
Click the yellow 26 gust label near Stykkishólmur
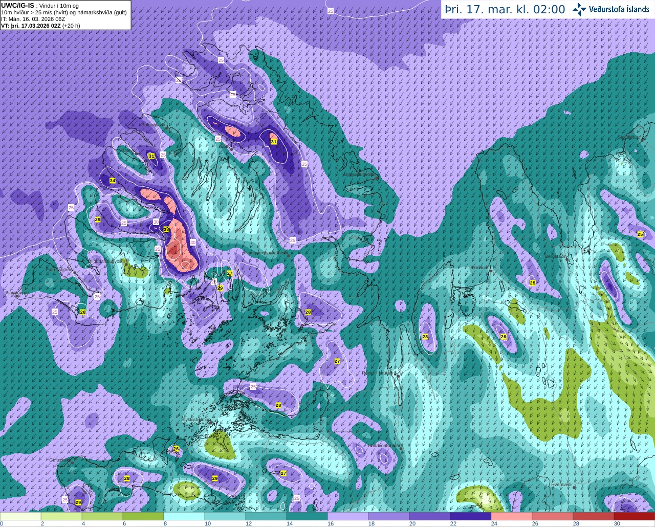click(176, 449)
